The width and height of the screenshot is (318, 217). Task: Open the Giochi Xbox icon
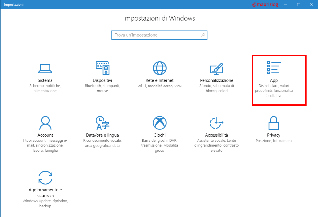[x=160, y=123]
